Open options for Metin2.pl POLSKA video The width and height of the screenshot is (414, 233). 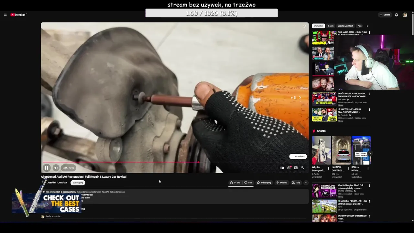click(369, 201)
